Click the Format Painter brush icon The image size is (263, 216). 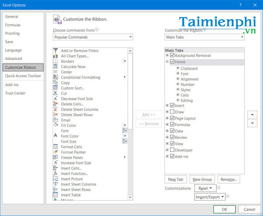[x=56, y=152]
